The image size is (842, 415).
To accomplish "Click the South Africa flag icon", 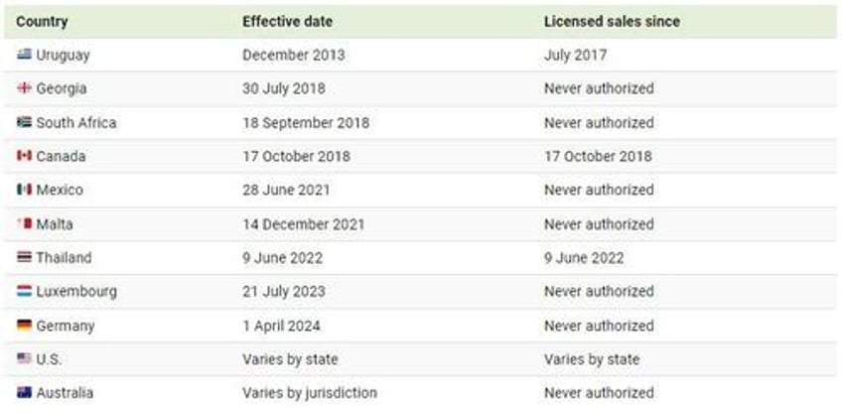I will [24, 122].
